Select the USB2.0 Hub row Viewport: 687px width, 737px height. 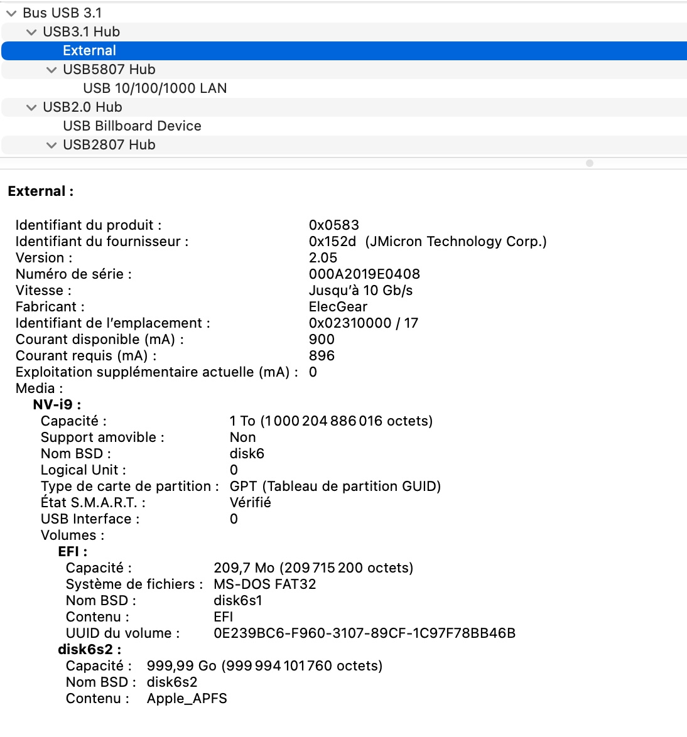(343, 107)
